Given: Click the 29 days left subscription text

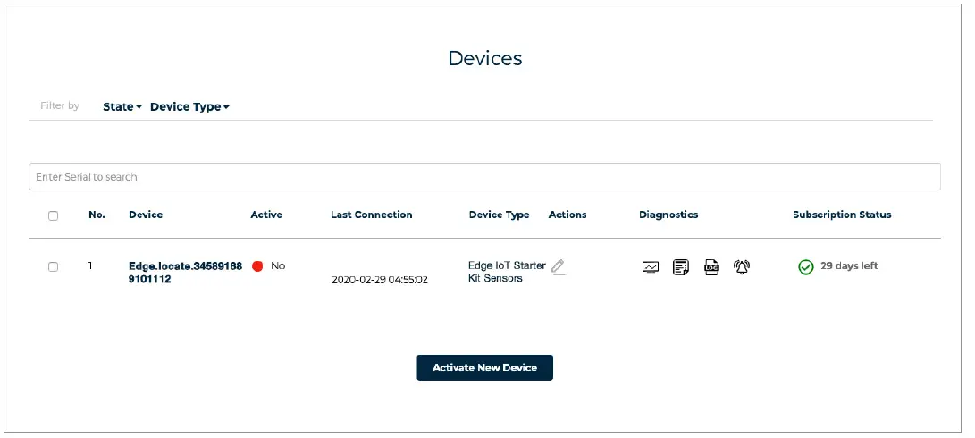Looking at the screenshot, I should [849, 266].
